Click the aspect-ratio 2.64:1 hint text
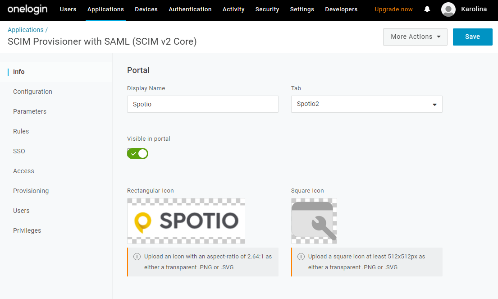This screenshot has height=299, width=498. click(x=208, y=262)
